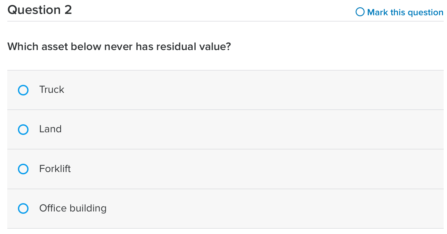
Task: Click the Forklift answer label text
Action: tap(55, 169)
